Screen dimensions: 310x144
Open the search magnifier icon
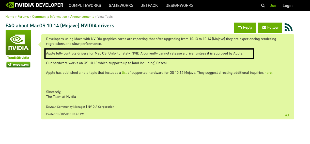(263, 6)
